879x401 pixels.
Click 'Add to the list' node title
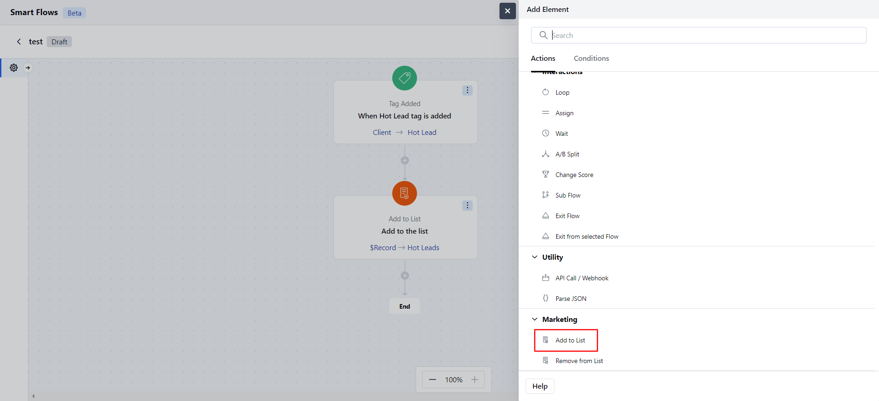(405, 231)
